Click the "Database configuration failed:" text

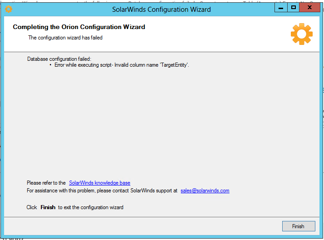(59, 59)
